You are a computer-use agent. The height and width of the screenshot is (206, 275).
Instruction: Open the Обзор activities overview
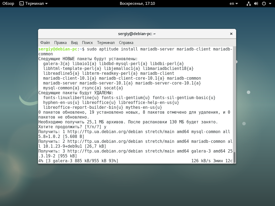tap(8, 4)
